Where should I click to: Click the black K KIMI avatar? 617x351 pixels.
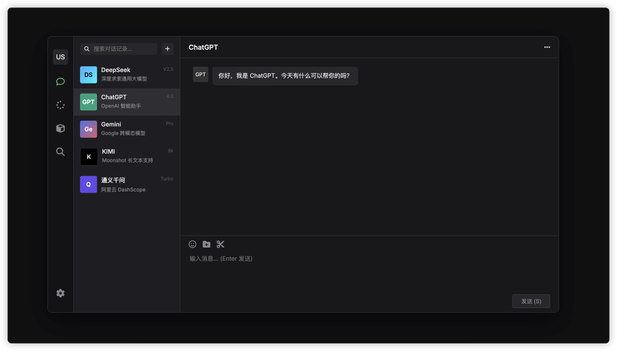[89, 157]
